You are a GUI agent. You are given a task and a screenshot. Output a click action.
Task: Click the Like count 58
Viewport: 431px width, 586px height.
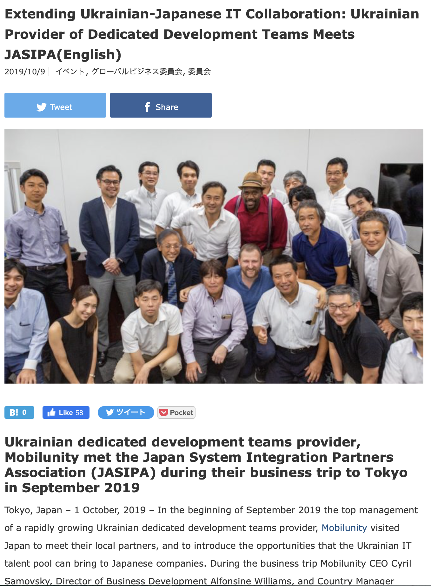(x=79, y=412)
